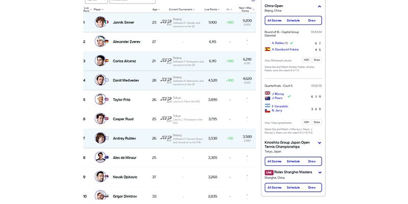The width and height of the screenshot is (408, 204).
Task: Click Carlos Alcaraz's avatar image
Action: click(x=100, y=61)
